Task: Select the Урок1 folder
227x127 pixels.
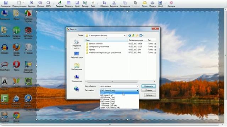Action: pyautogui.click(x=92, y=50)
